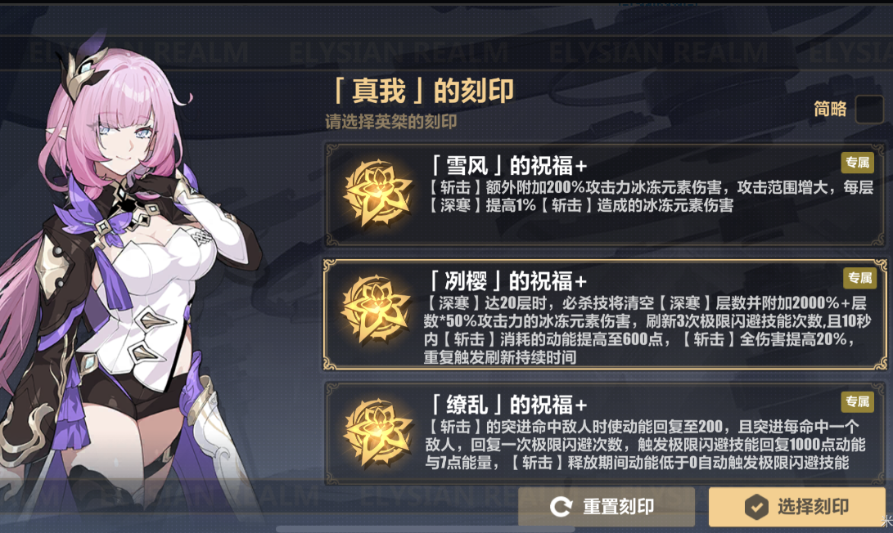Select the 「缭乱」的祝福+ signet card

[605, 433]
